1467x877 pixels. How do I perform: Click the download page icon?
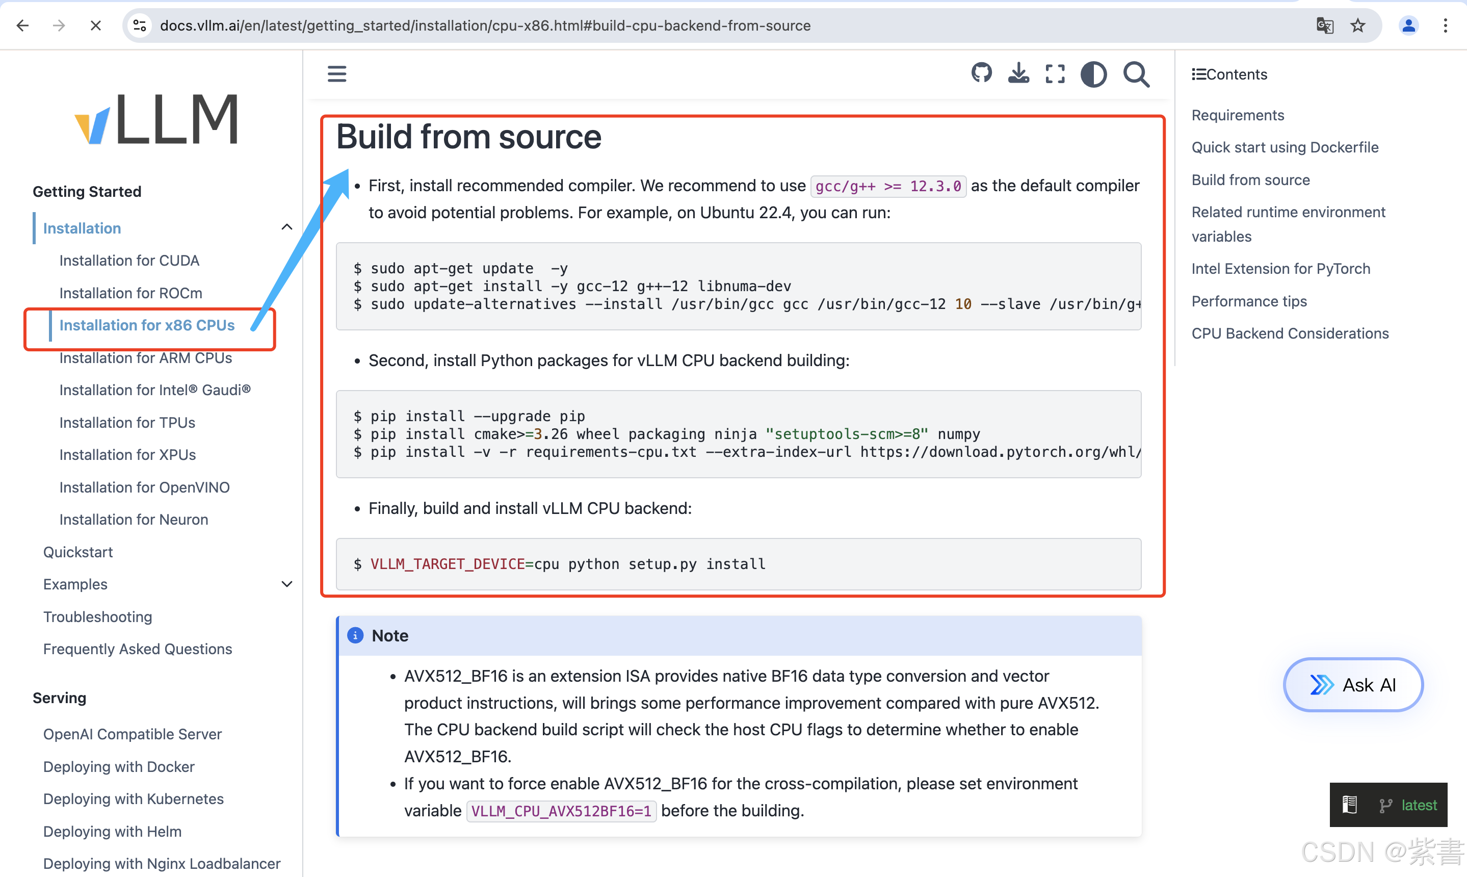(1018, 74)
